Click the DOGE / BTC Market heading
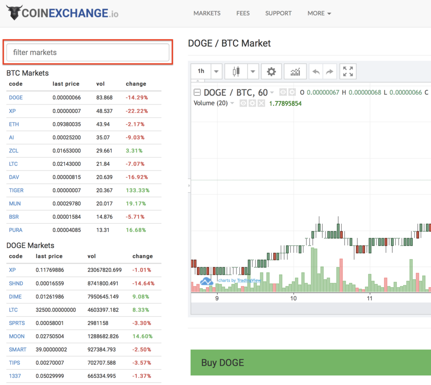Image resolution: width=431 pixels, height=385 pixels. tap(229, 43)
